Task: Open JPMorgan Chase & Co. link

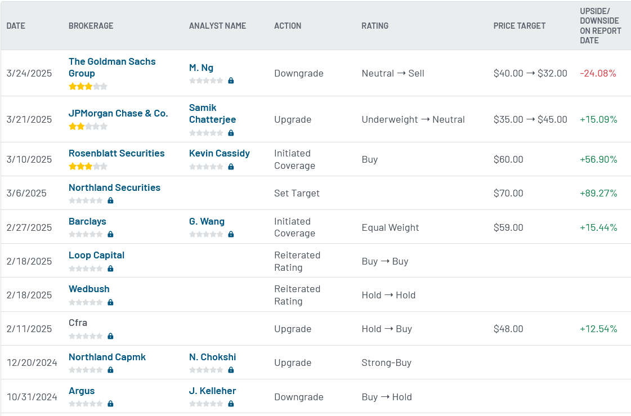Action: click(x=118, y=114)
